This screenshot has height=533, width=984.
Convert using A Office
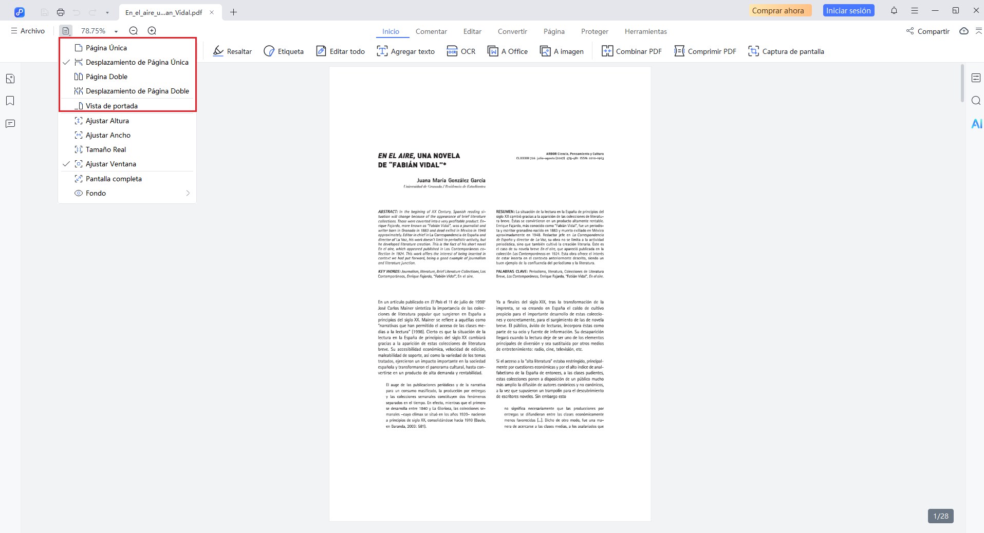508,51
